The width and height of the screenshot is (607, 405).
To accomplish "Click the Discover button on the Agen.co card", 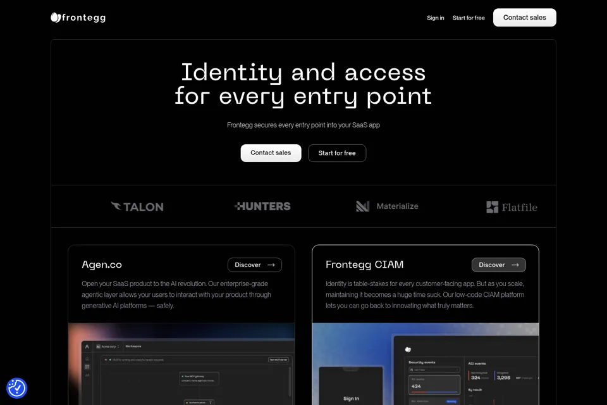I will coord(255,265).
